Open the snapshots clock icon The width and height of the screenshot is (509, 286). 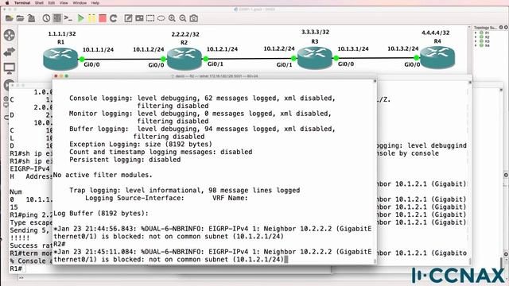pos(46,18)
